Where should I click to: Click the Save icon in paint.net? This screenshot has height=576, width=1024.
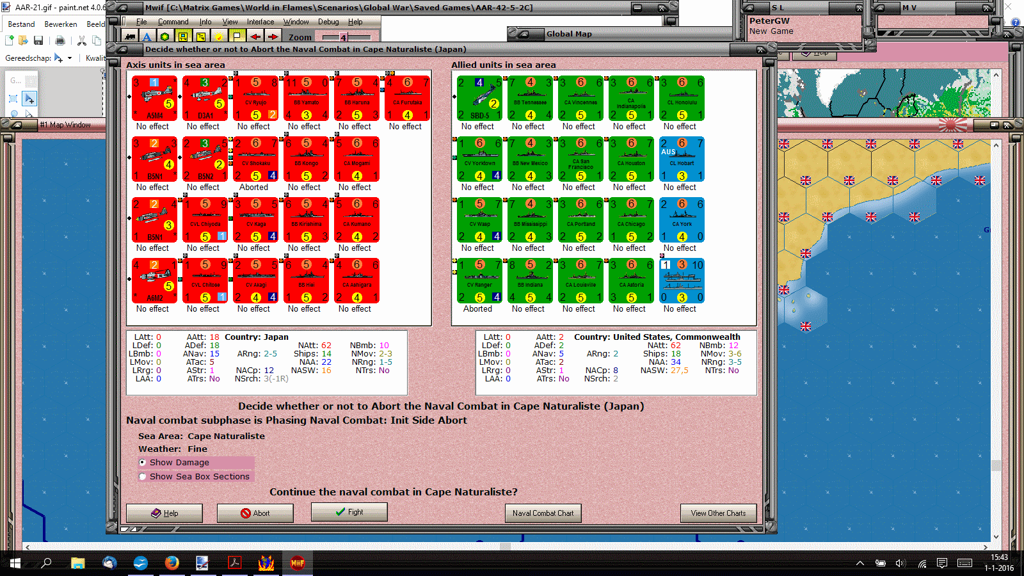(38, 40)
